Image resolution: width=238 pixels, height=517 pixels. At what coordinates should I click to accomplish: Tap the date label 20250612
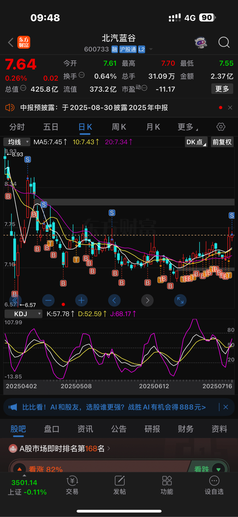click(x=154, y=386)
